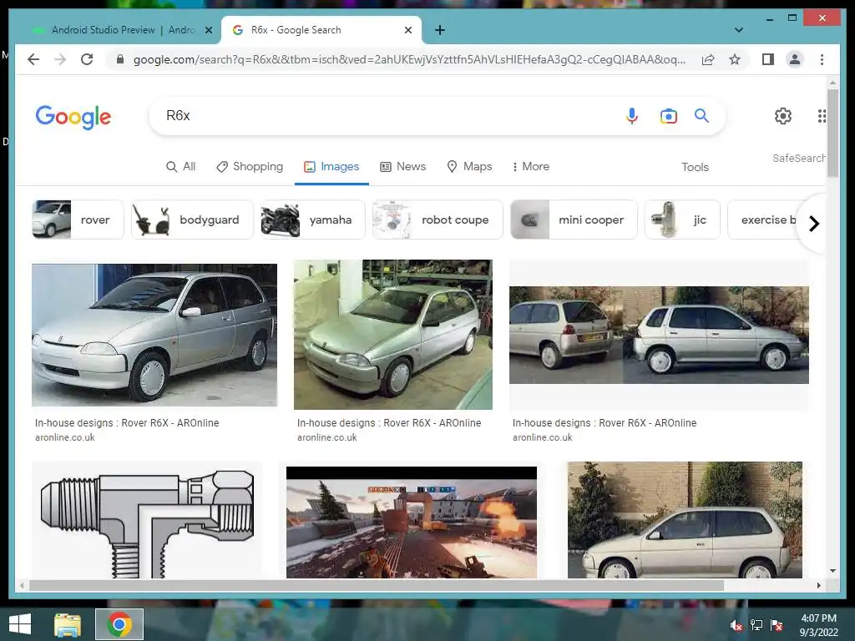855x641 pixels.
Task: Click the vertical scrollbar thumb
Action: click(832, 133)
